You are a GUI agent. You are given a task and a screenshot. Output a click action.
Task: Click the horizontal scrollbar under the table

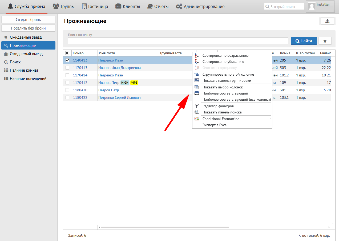[165, 227]
